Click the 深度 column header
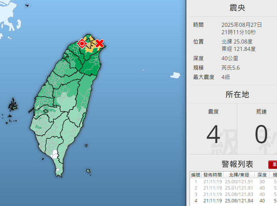The image size is (277, 206). [x=262, y=175]
